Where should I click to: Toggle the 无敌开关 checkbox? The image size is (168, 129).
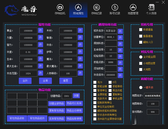click(95, 99)
